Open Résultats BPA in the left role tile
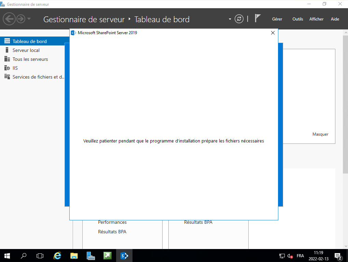Image resolution: width=348 pixels, height=262 pixels. tap(112, 232)
